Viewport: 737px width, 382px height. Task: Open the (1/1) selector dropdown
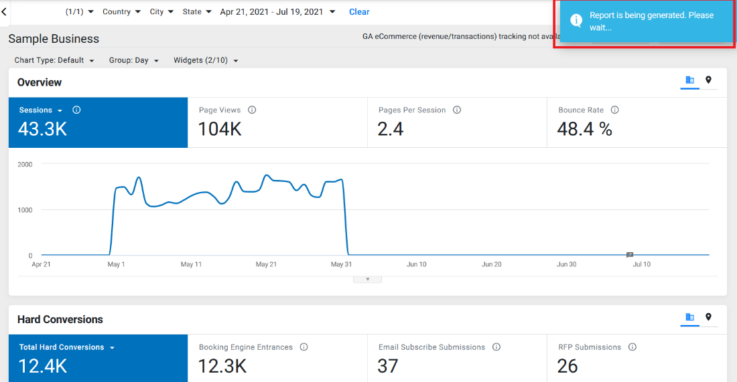[x=80, y=12]
